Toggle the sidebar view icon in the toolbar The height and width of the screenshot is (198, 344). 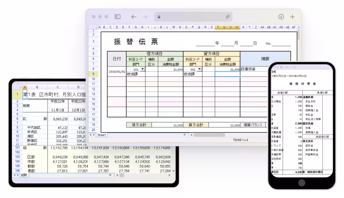point(118,17)
